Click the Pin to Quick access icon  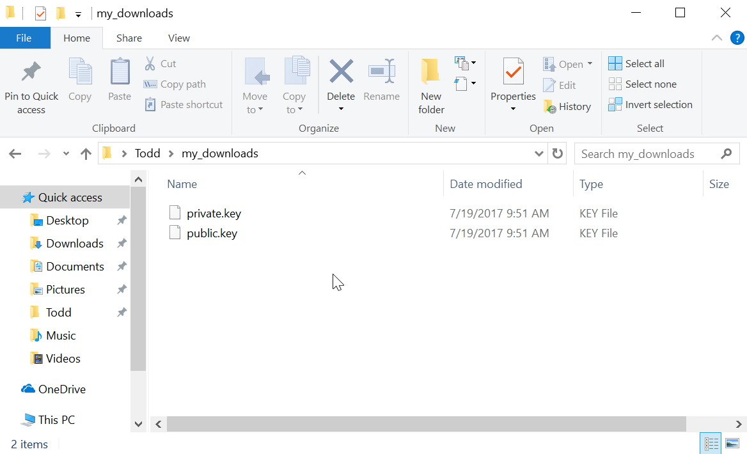[31, 72]
